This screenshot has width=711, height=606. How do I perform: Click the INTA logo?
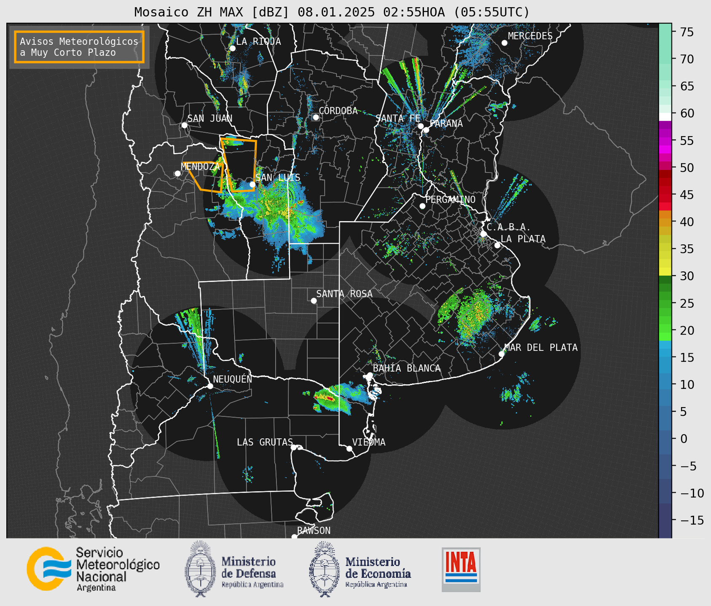pos(461,569)
